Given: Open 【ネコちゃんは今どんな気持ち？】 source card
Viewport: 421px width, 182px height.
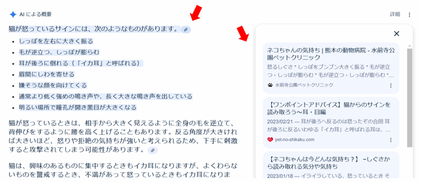Looking at the screenshot, I should pos(331,165).
